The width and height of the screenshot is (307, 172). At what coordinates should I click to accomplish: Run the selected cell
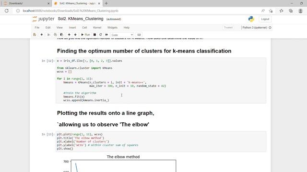click(x=85, y=35)
